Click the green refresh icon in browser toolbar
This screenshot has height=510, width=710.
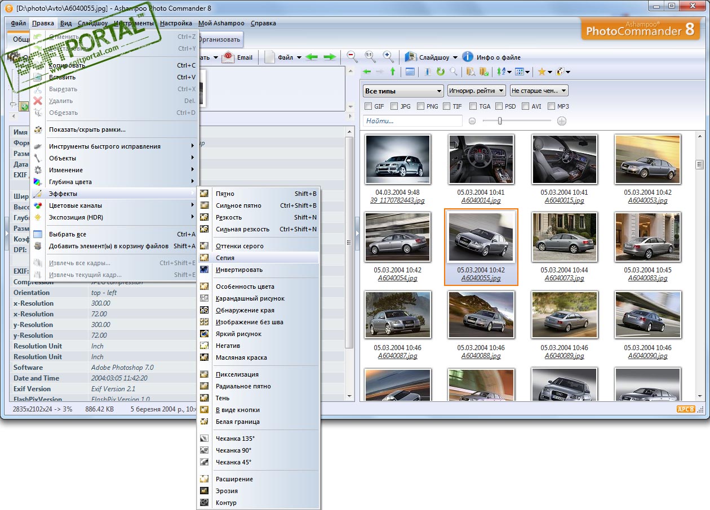click(x=441, y=72)
